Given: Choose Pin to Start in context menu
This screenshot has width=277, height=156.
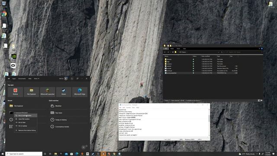Looking at the screenshot, I should [26, 122].
